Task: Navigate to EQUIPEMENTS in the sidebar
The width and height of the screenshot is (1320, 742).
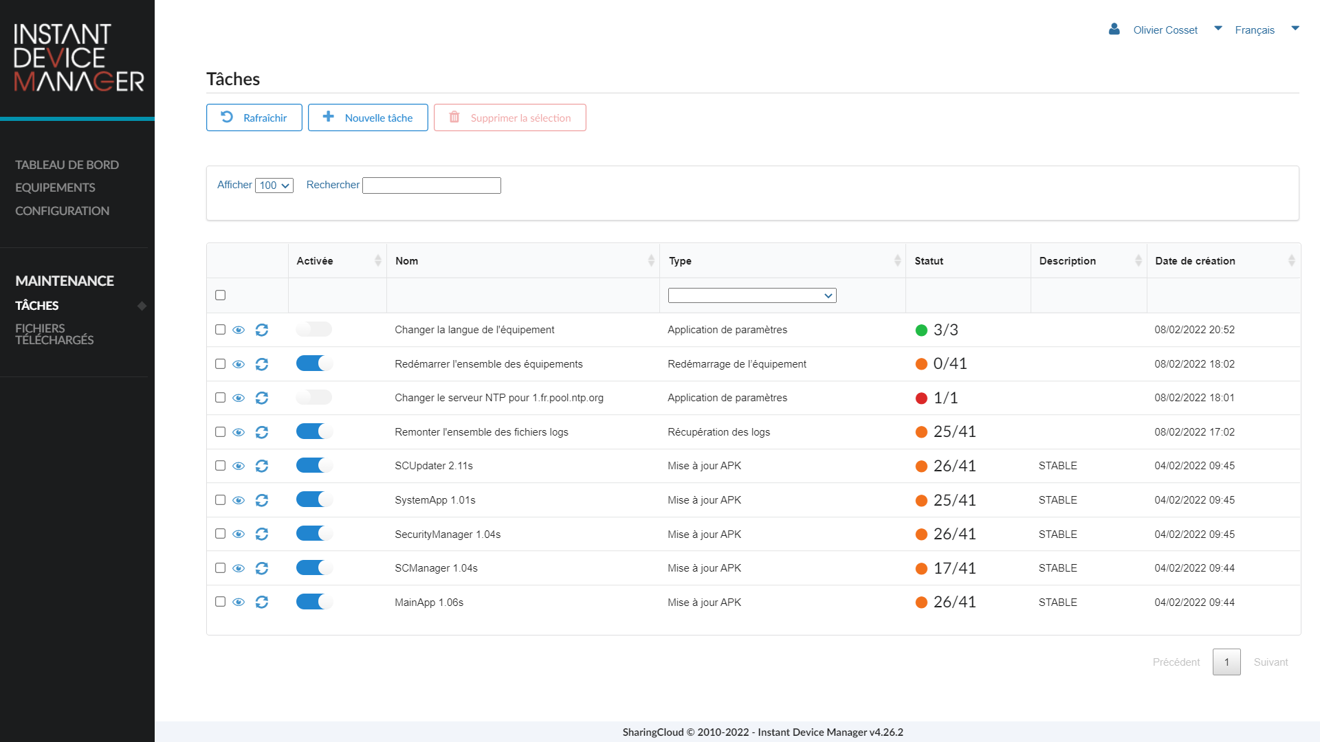Action: [x=55, y=187]
